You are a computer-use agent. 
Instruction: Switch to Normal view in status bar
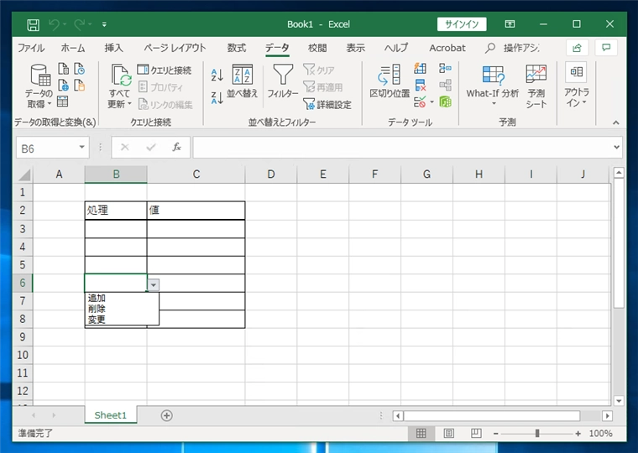click(x=421, y=434)
